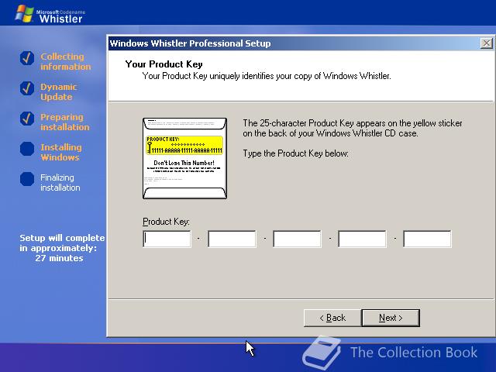The width and height of the screenshot is (496, 372).
Task: Click the 'Your Product Key' heading
Action: 164,64
